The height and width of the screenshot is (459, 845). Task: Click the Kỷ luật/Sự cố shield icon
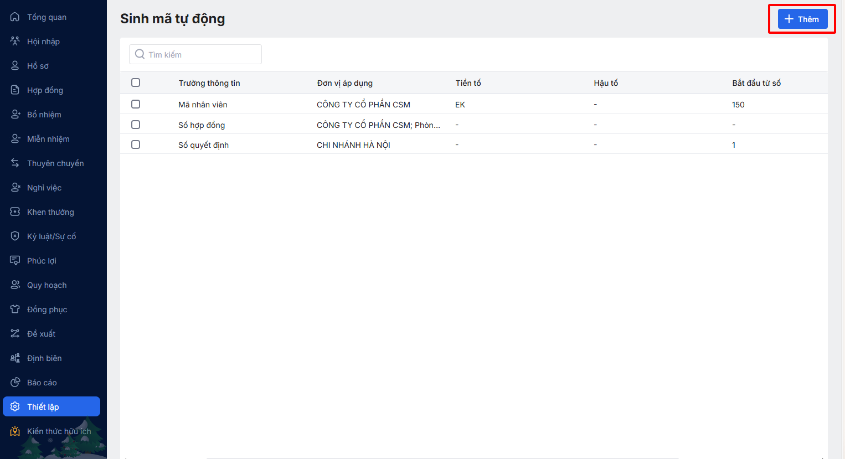tap(15, 236)
